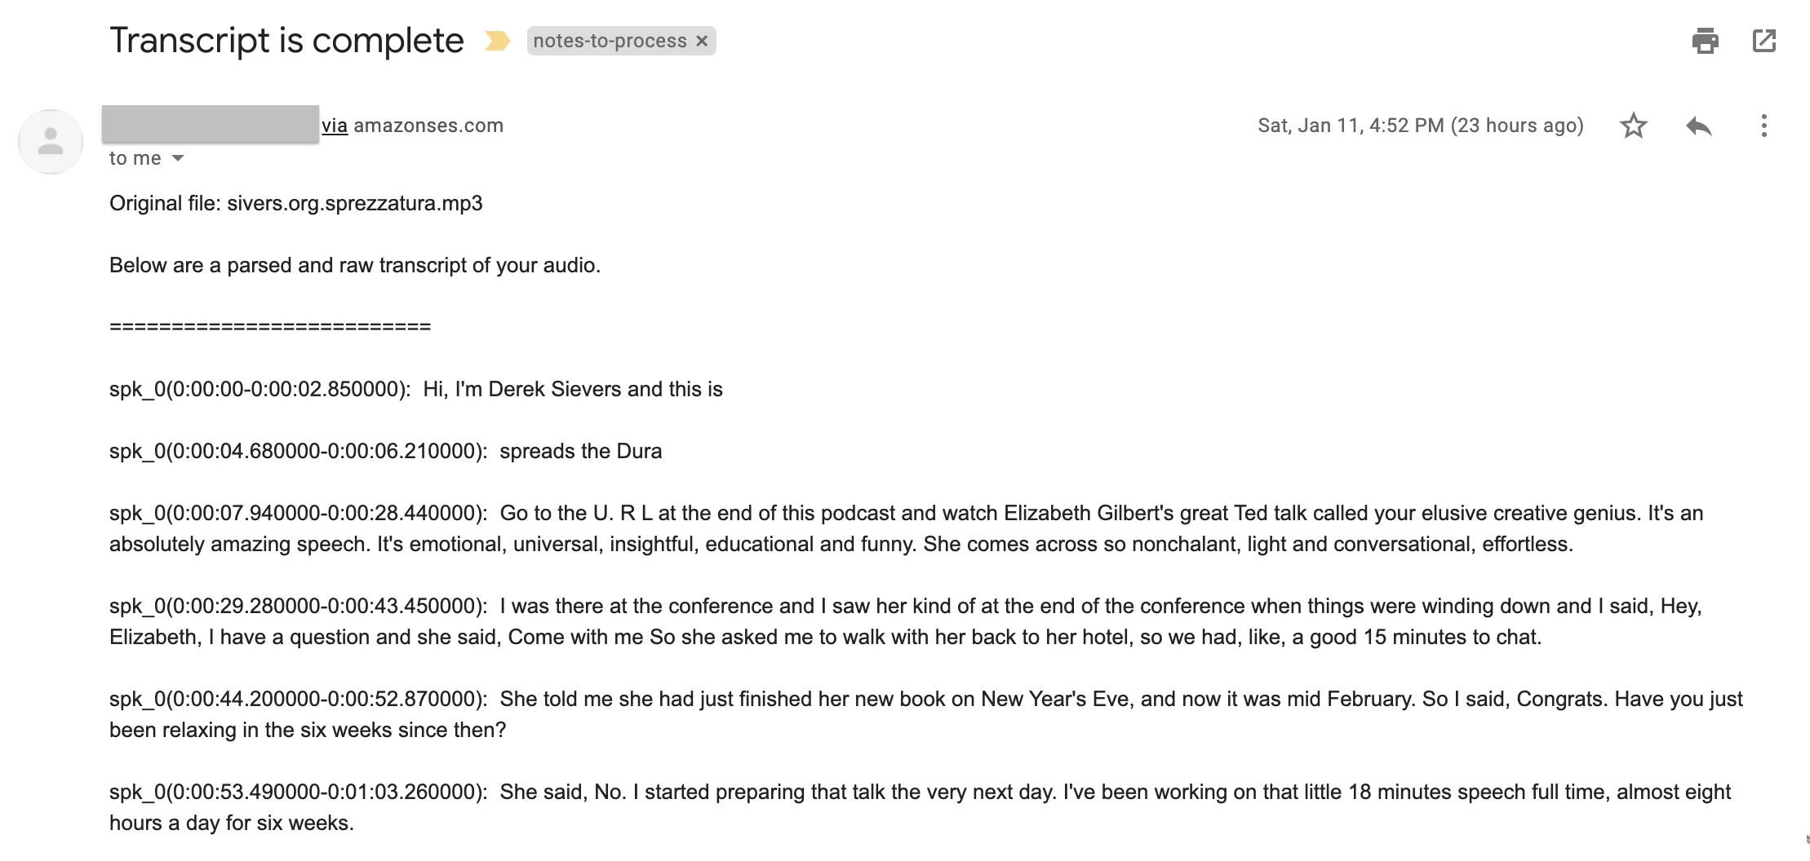Click the 'to me' recipient label text
Screen dimensions: 1810x861
click(133, 158)
